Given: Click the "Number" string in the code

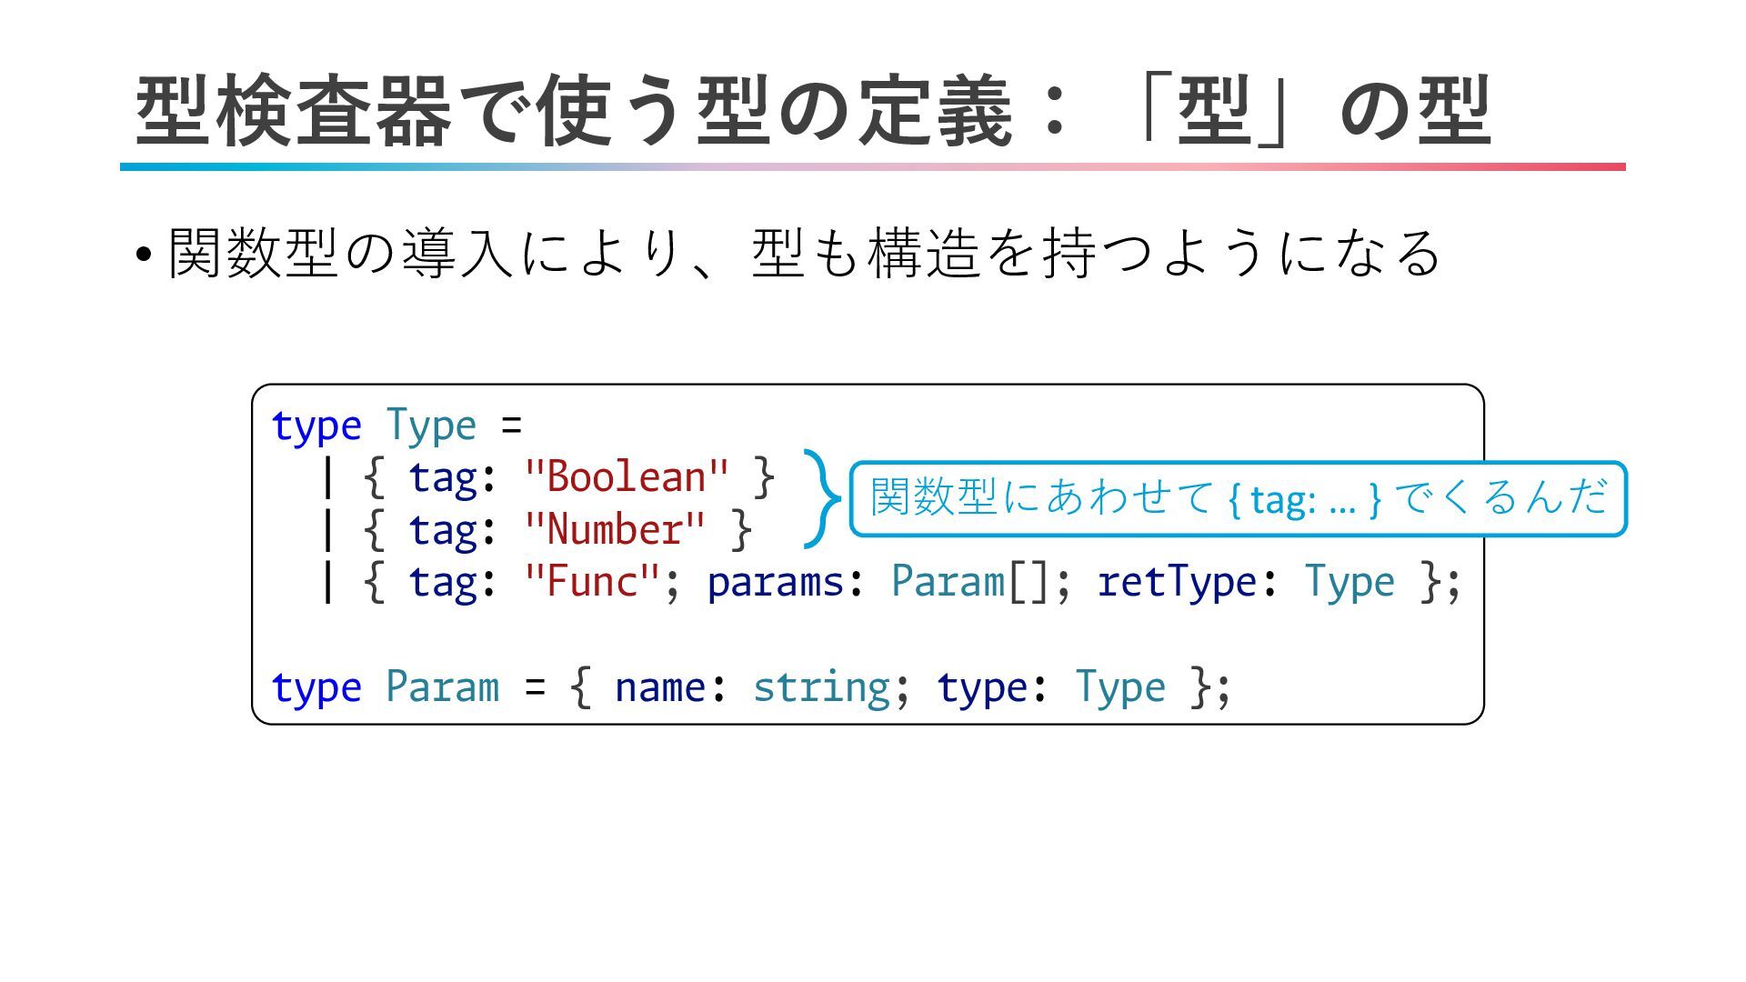Looking at the screenshot, I should (615, 529).
